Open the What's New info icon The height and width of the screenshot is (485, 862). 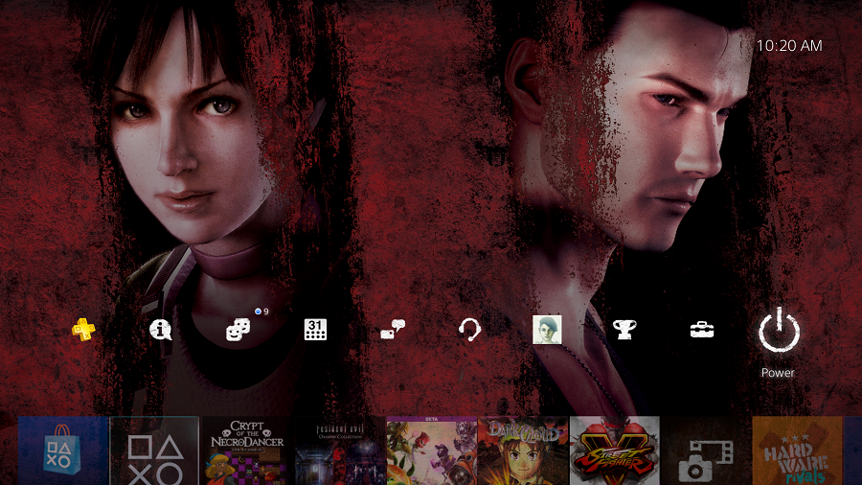click(161, 330)
